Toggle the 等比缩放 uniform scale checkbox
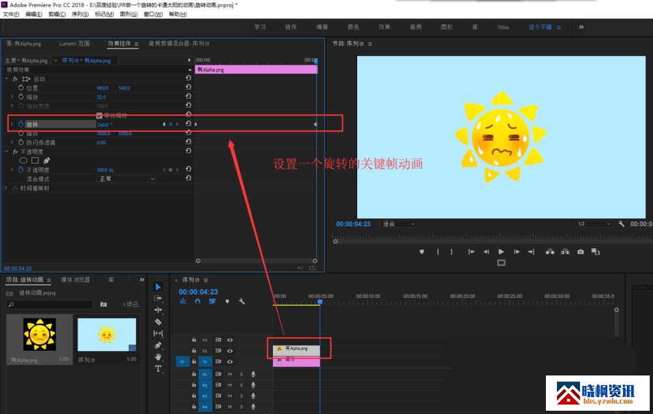Viewport: 653px width, 414px height. coord(99,116)
